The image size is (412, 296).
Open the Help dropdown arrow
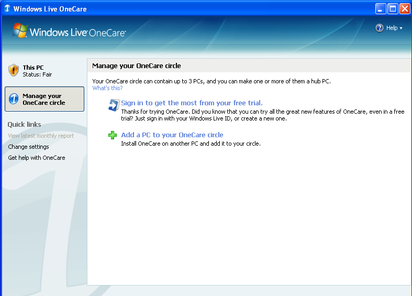pyautogui.click(x=401, y=28)
